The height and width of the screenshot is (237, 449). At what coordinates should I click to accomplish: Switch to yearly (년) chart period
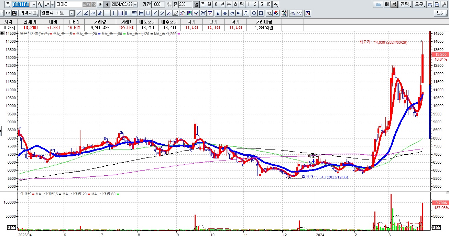[x=222, y=4]
